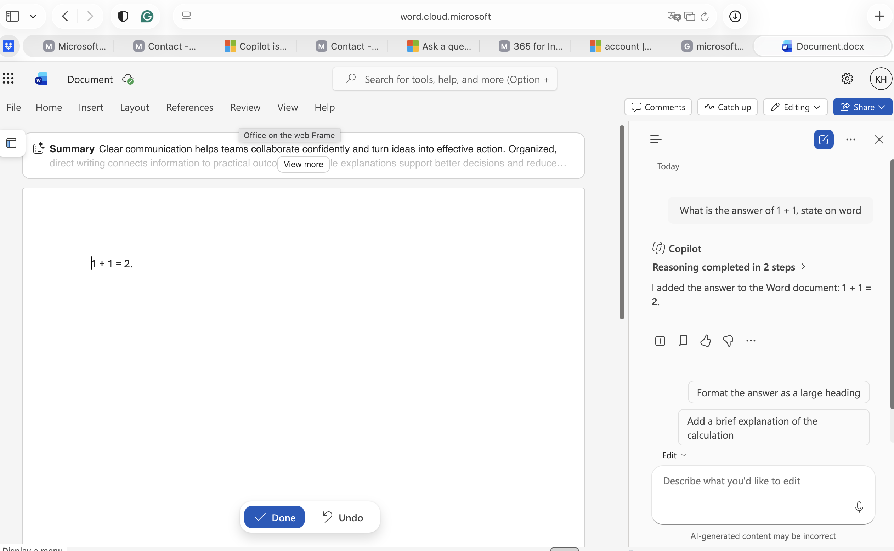Open the References tab
The height and width of the screenshot is (551, 894).
pos(189,107)
